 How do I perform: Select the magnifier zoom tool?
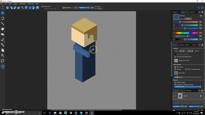(x=3, y=56)
